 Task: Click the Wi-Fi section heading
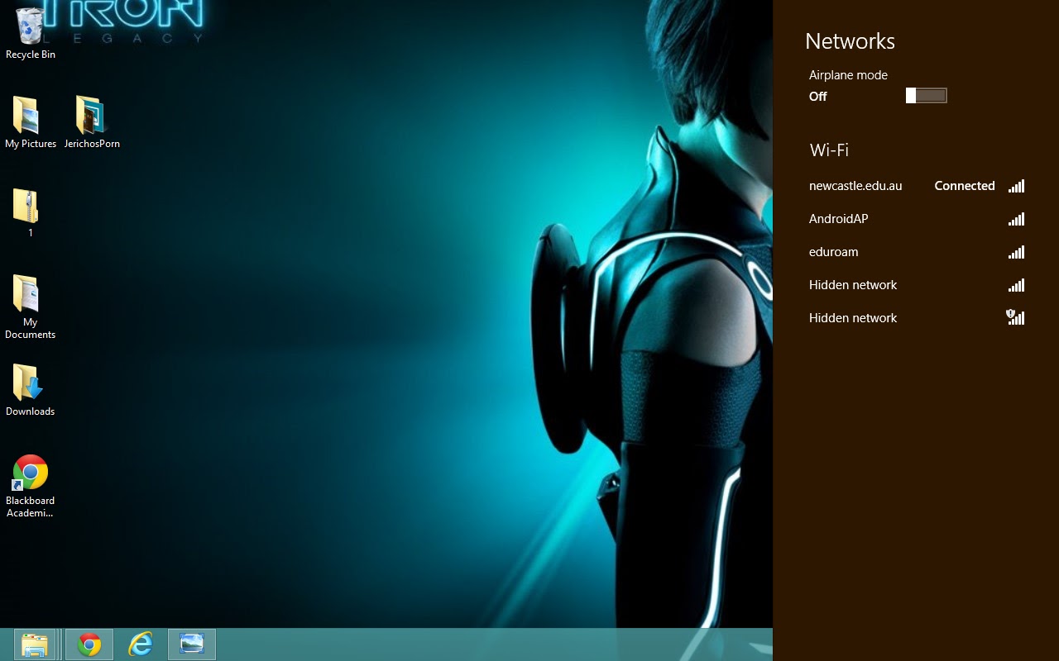(829, 150)
